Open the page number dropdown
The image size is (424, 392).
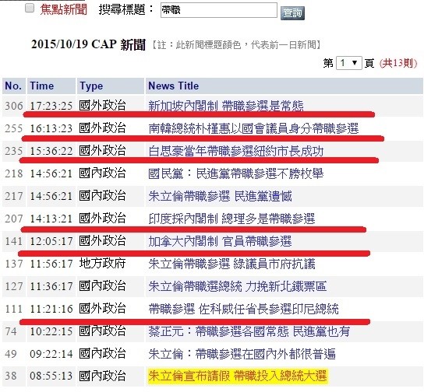point(349,63)
